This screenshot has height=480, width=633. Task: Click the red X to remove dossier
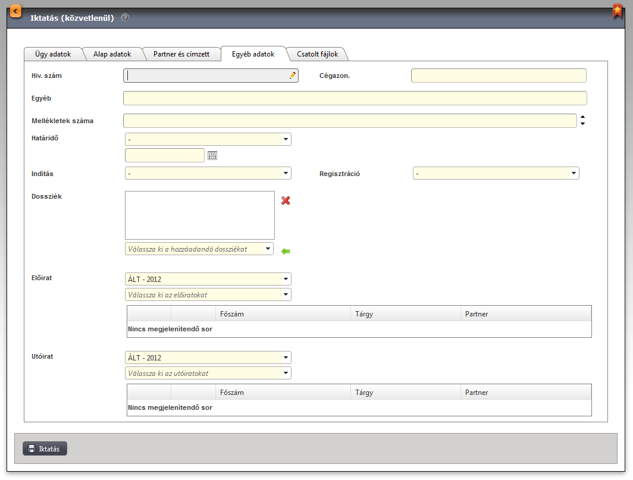pos(286,200)
